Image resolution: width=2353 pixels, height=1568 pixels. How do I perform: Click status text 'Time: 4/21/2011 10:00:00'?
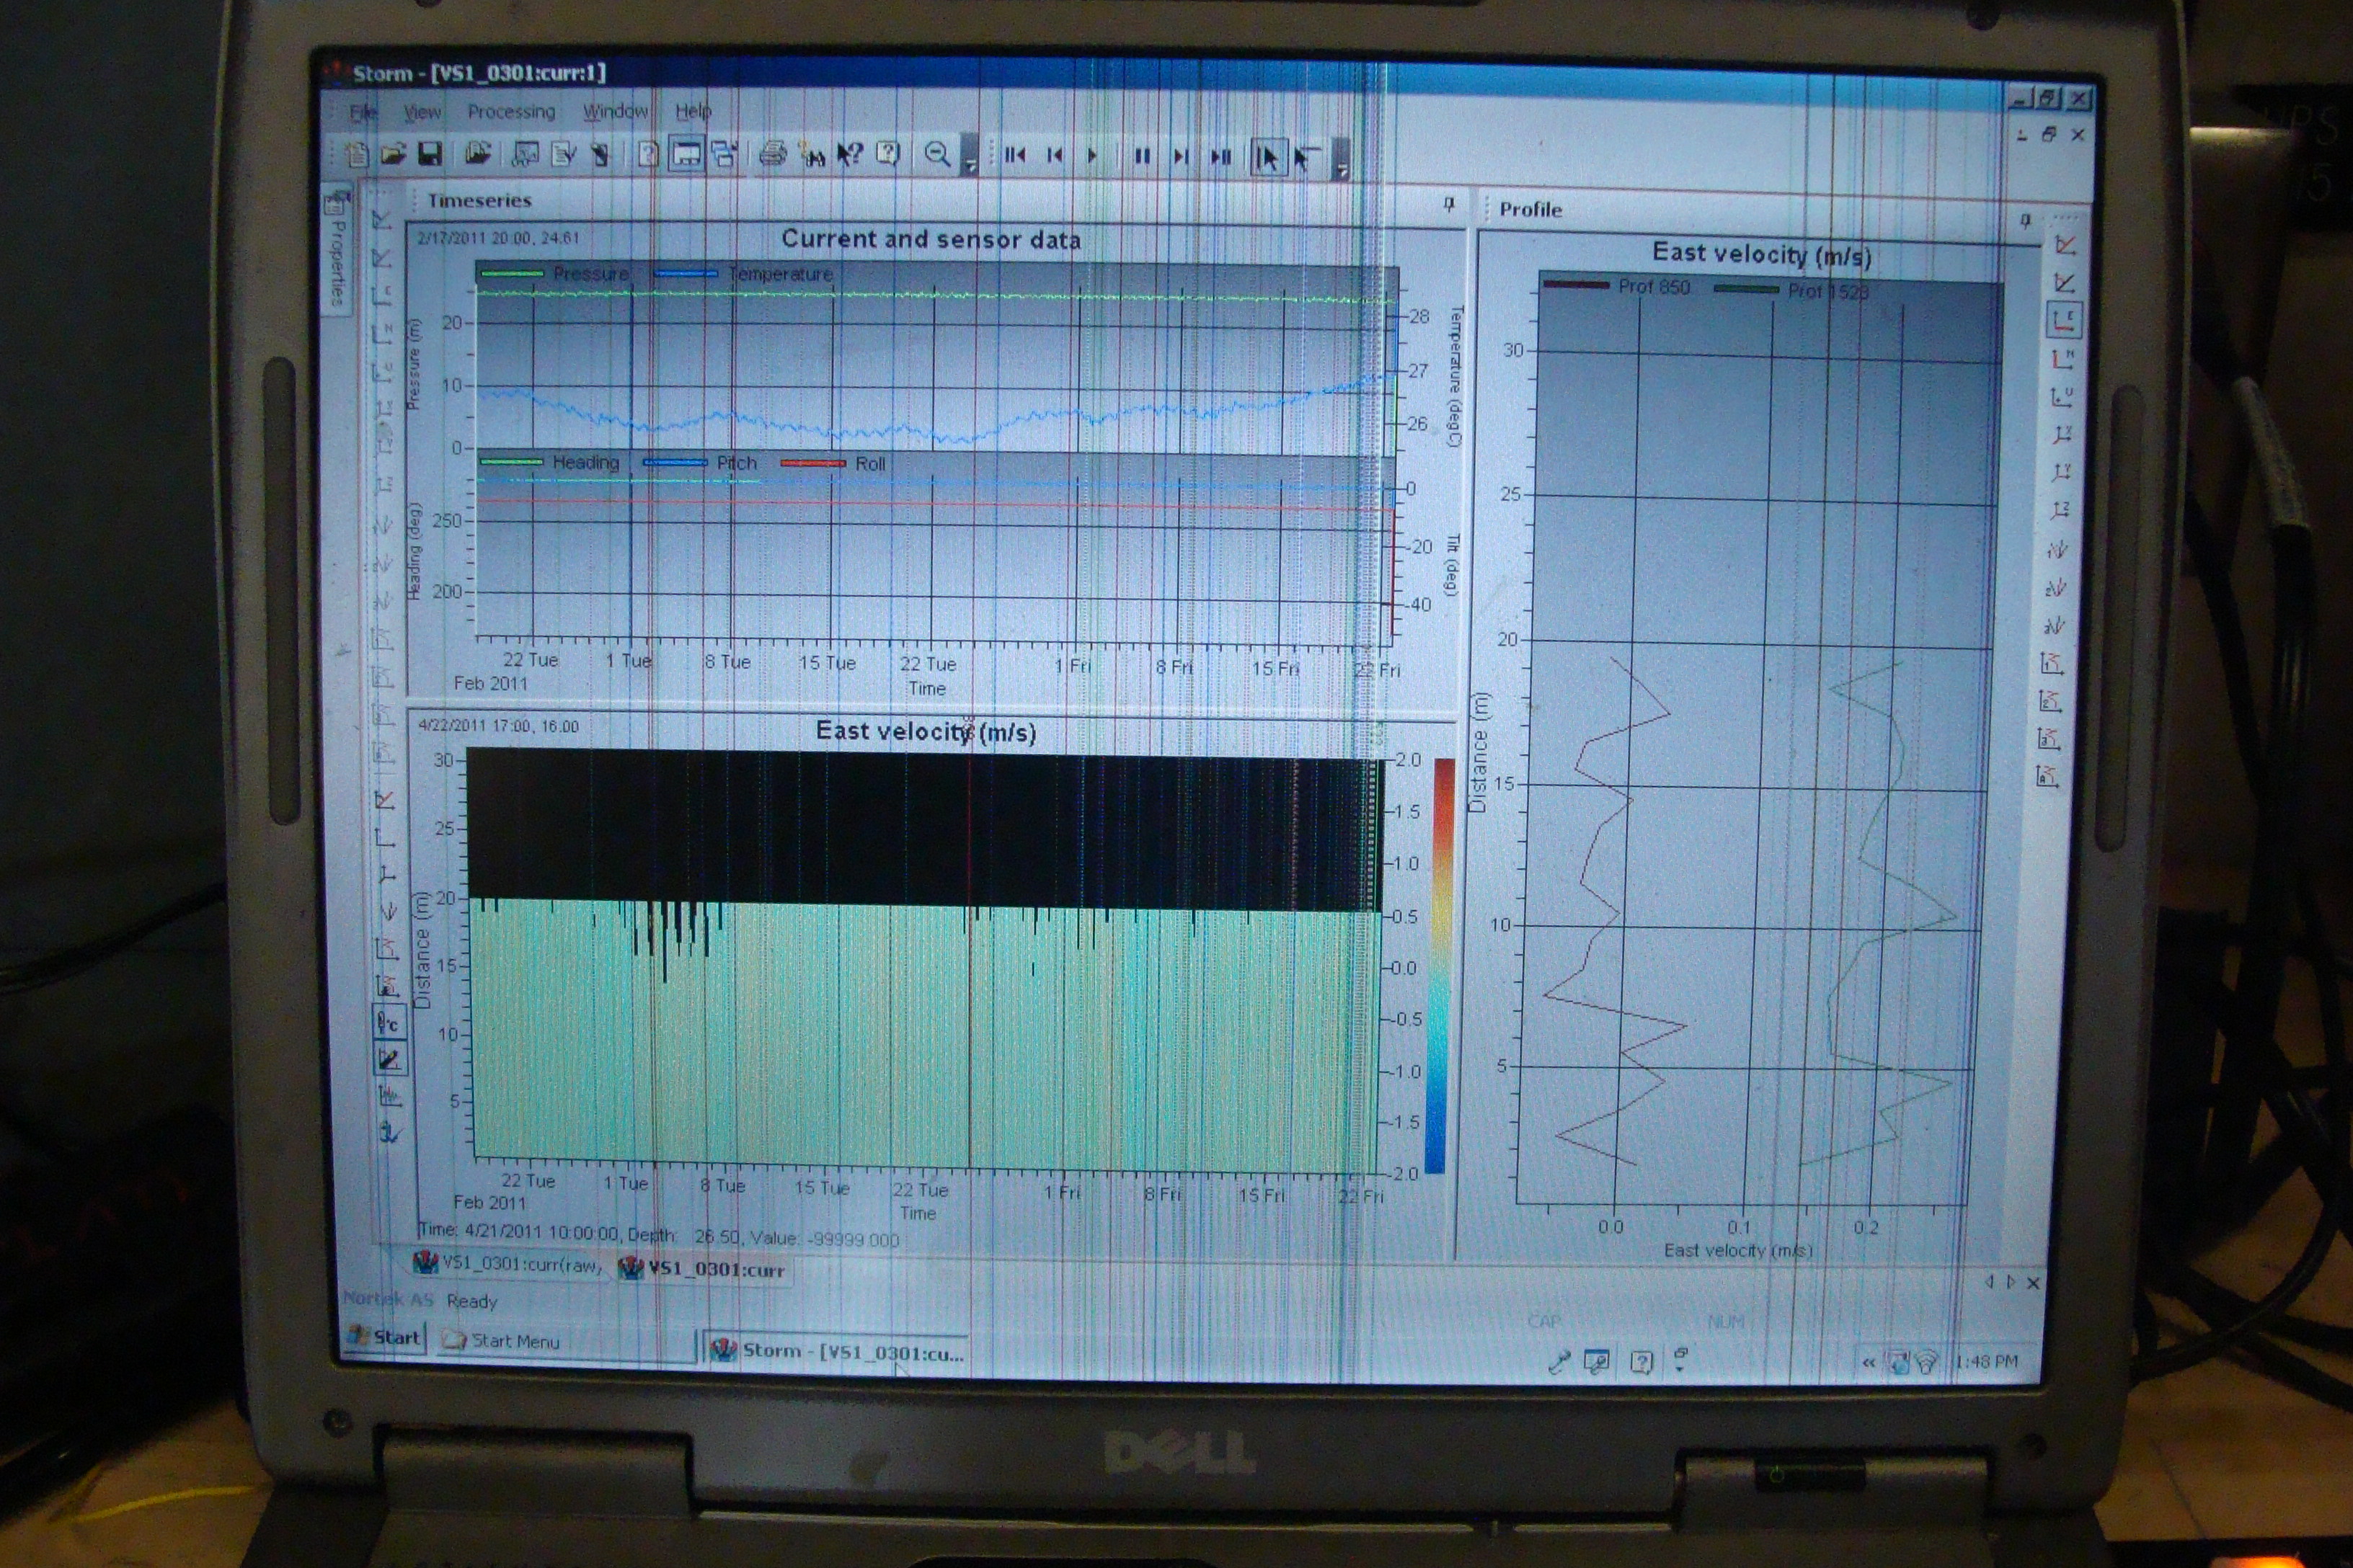[519, 1231]
